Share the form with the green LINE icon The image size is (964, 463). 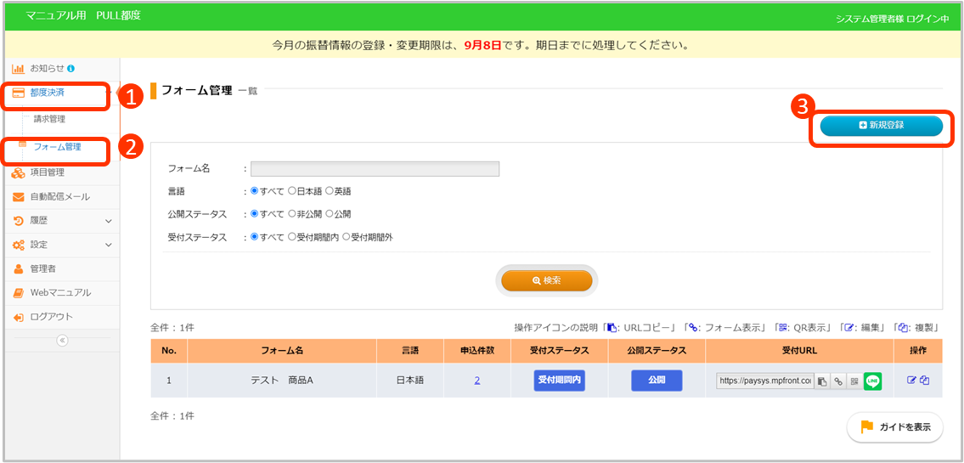point(872,381)
